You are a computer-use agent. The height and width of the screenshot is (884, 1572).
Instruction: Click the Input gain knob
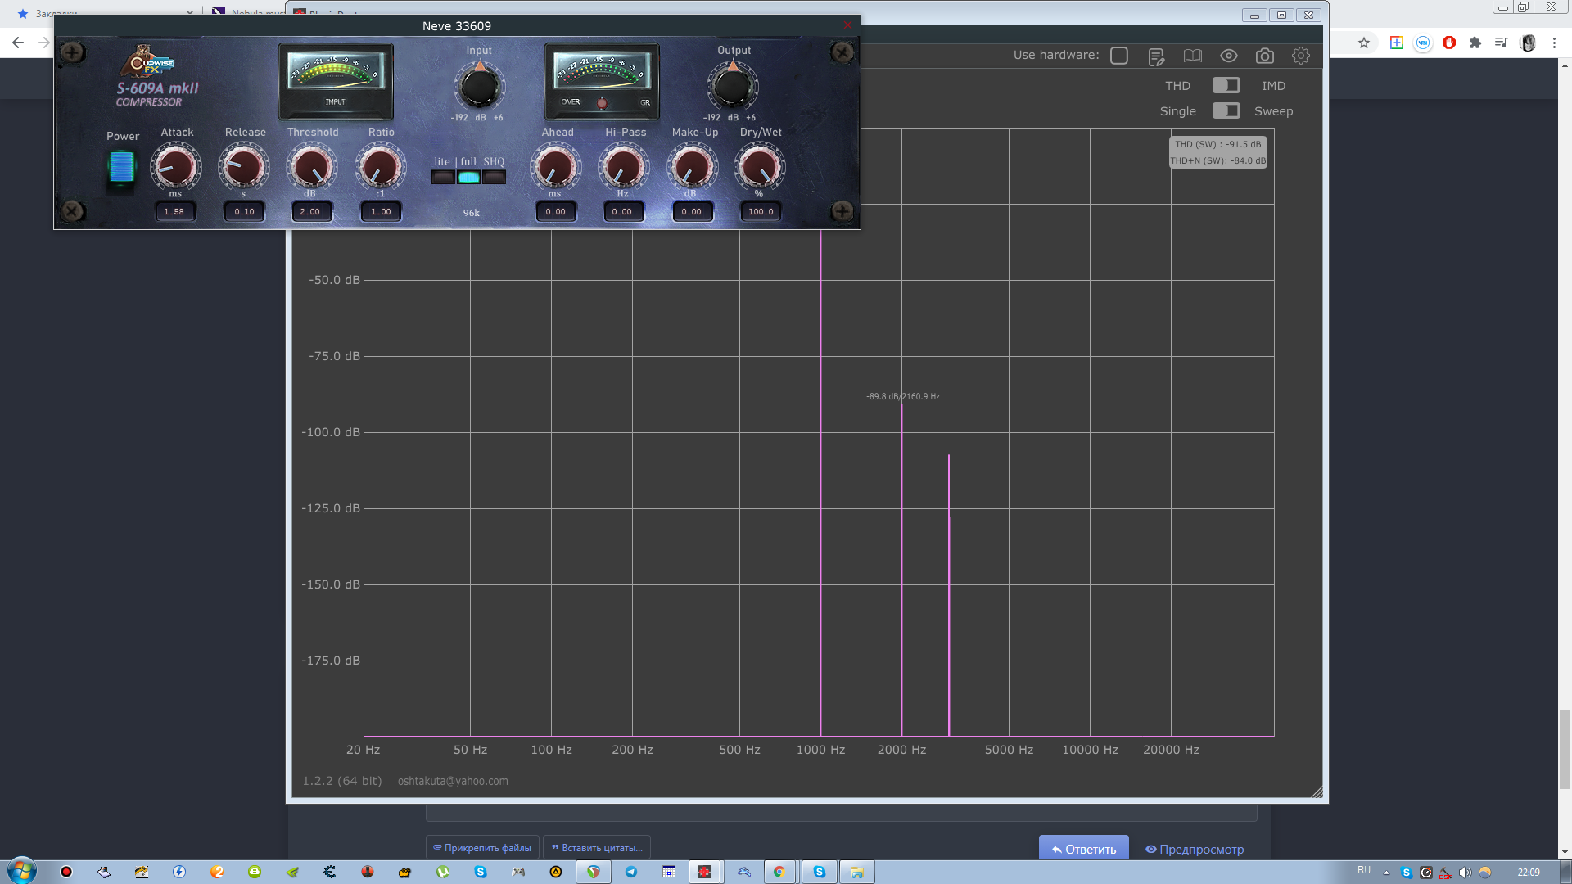pyautogui.click(x=480, y=88)
